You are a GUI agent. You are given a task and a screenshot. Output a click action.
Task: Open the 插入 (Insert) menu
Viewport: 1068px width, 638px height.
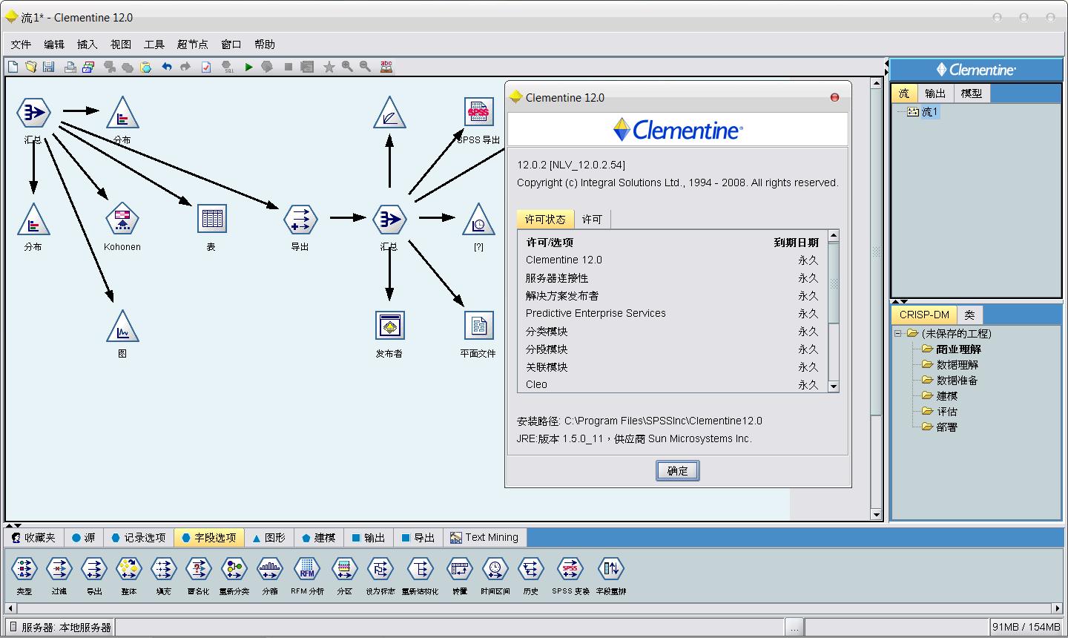point(88,45)
